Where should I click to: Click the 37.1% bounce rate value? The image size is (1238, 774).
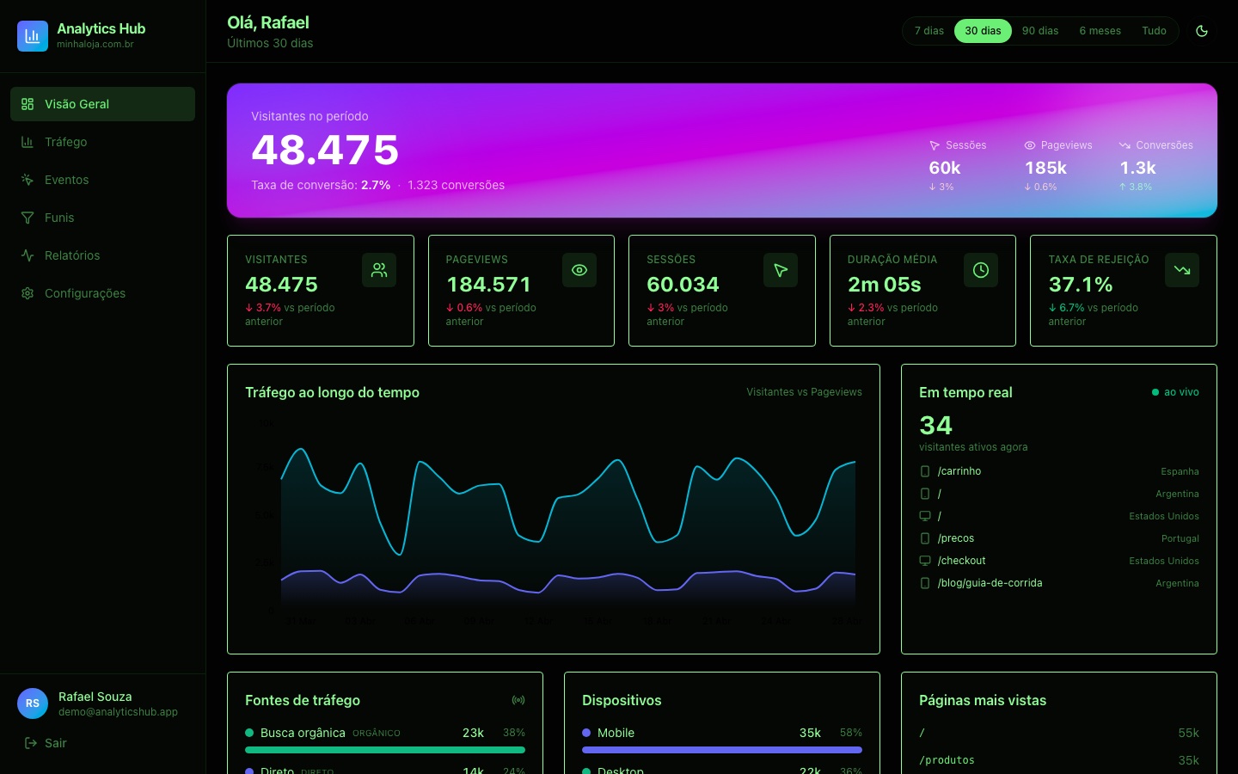[1081, 285]
